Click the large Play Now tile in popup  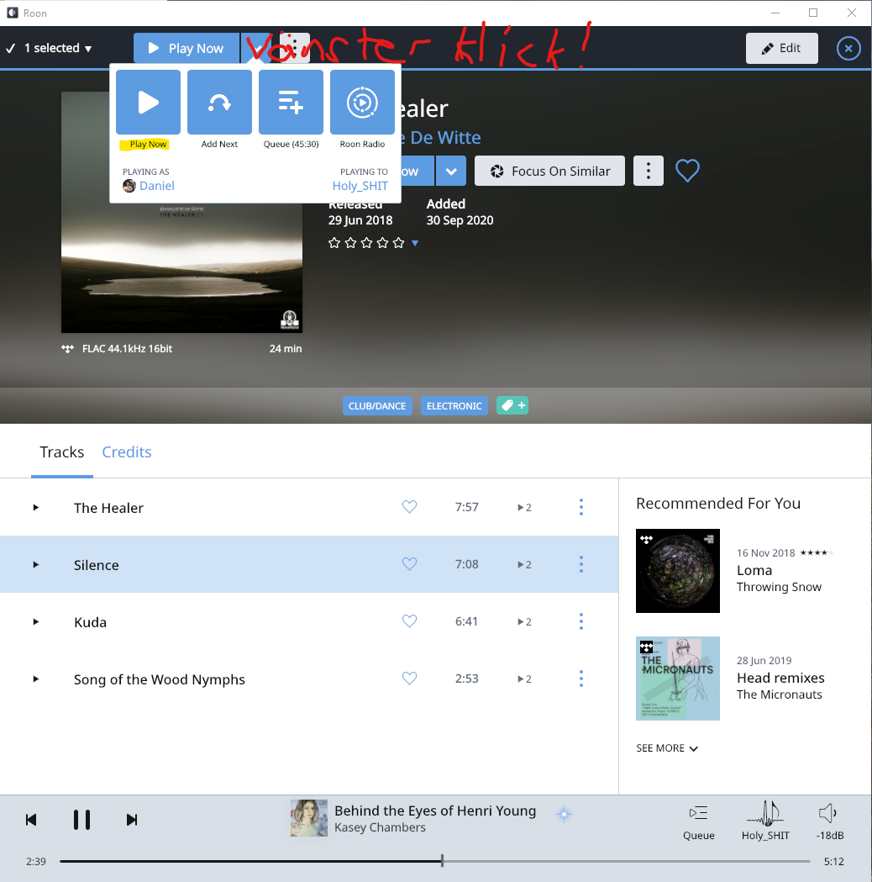tap(149, 103)
